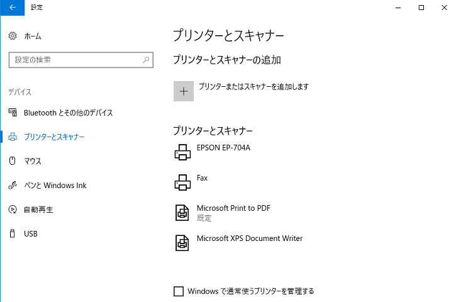456x302 pixels.
Task: Click プリンターまたはスキャナーを追加します text
Action: (254, 86)
